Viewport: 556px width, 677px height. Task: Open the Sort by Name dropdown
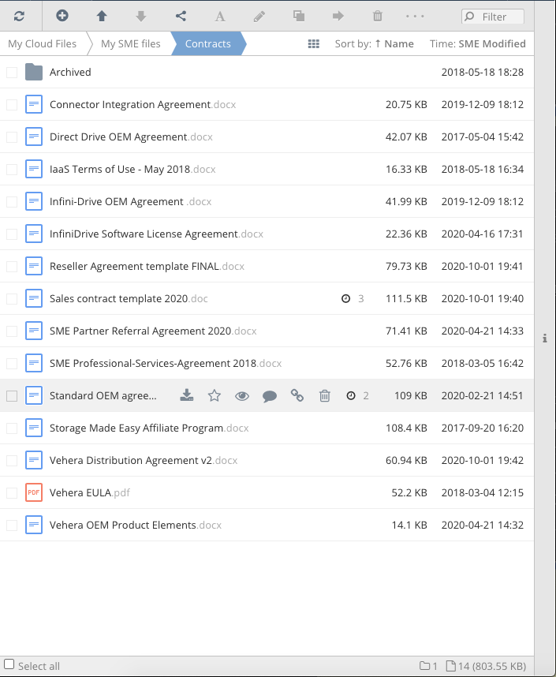click(x=374, y=44)
